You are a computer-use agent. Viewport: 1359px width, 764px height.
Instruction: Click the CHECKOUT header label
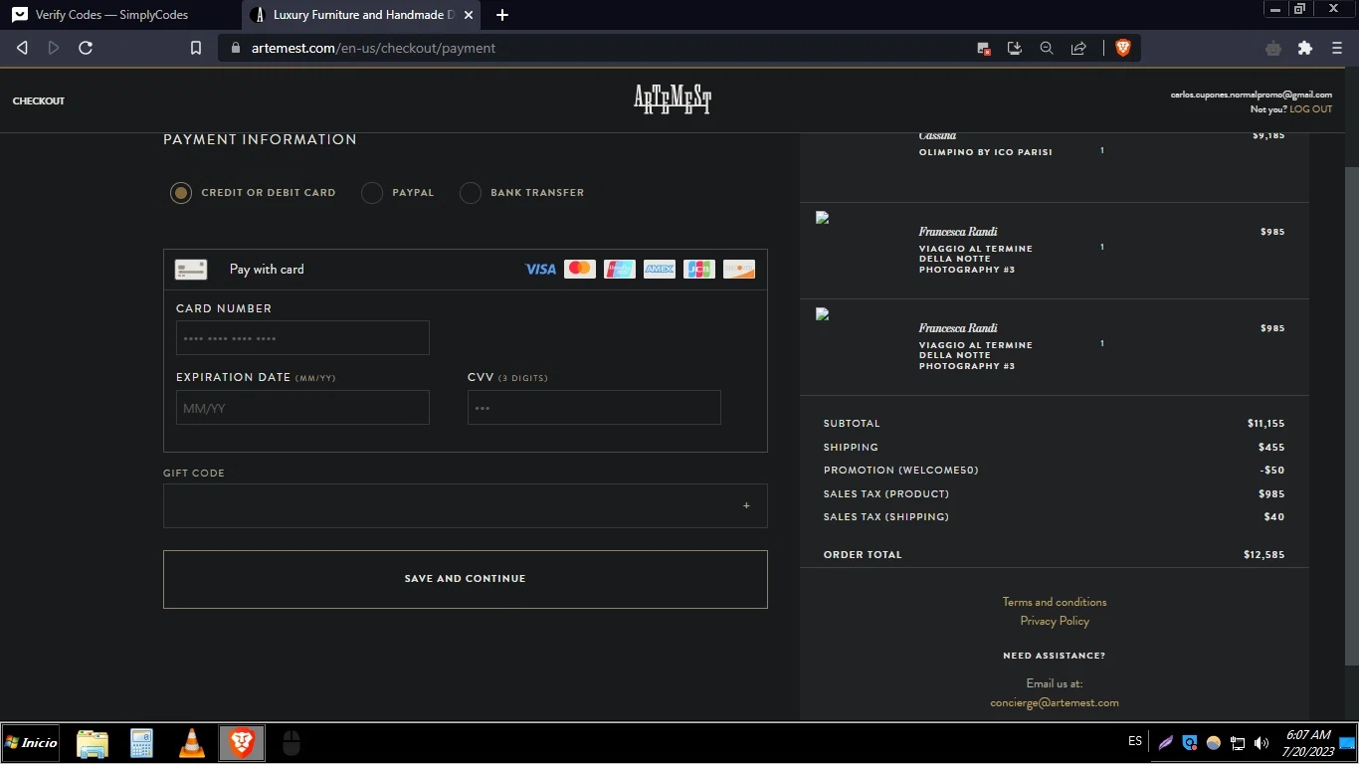[x=39, y=100]
